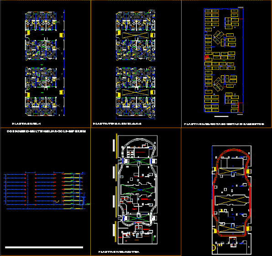The width and height of the screenshot is (272, 256).
Task: Click the blue vertical line right of Nivel 1 plan
Action: tap(64, 63)
